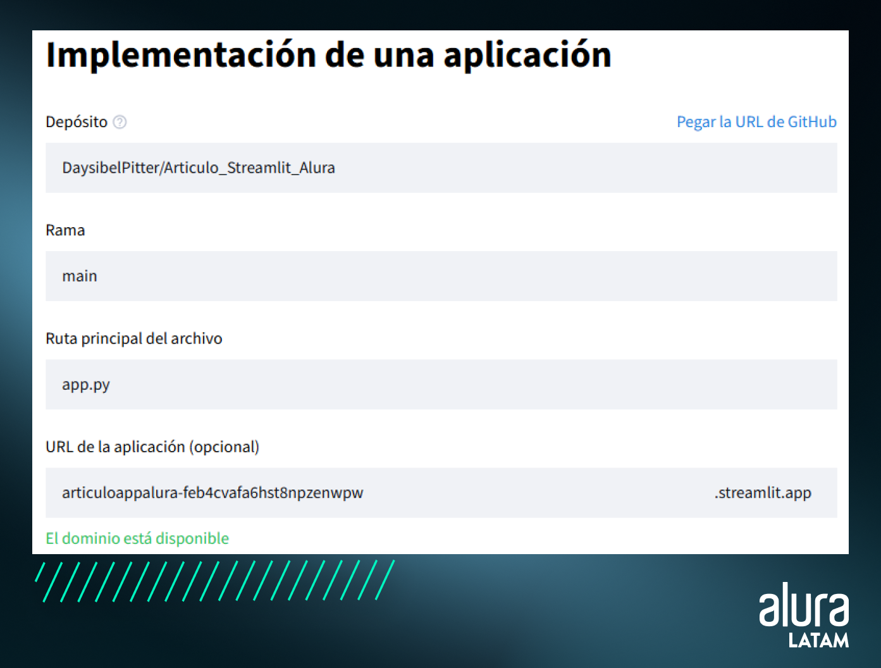Open the 'Pegar la URL de GitHub' link
The height and width of the screenshot is (668, 881).
tap(756, 122)
